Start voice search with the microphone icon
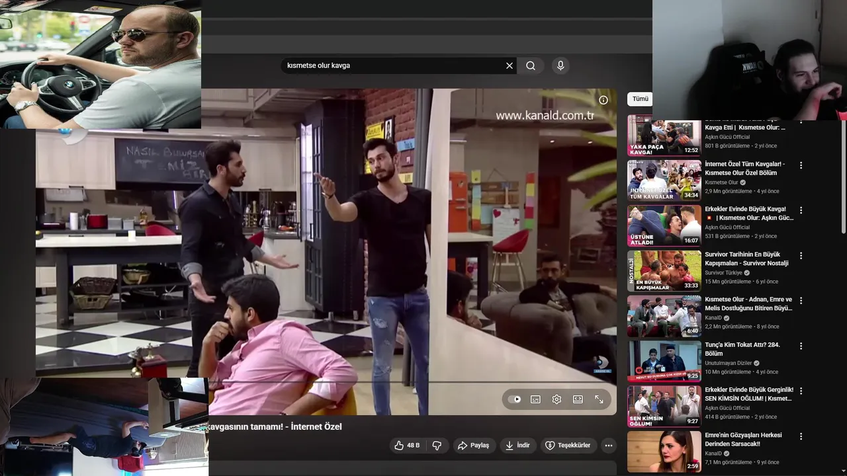847x476 pixels. 560,65
